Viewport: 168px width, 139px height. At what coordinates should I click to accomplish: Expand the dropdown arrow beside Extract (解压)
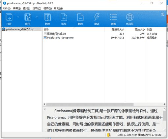[37, 17]
